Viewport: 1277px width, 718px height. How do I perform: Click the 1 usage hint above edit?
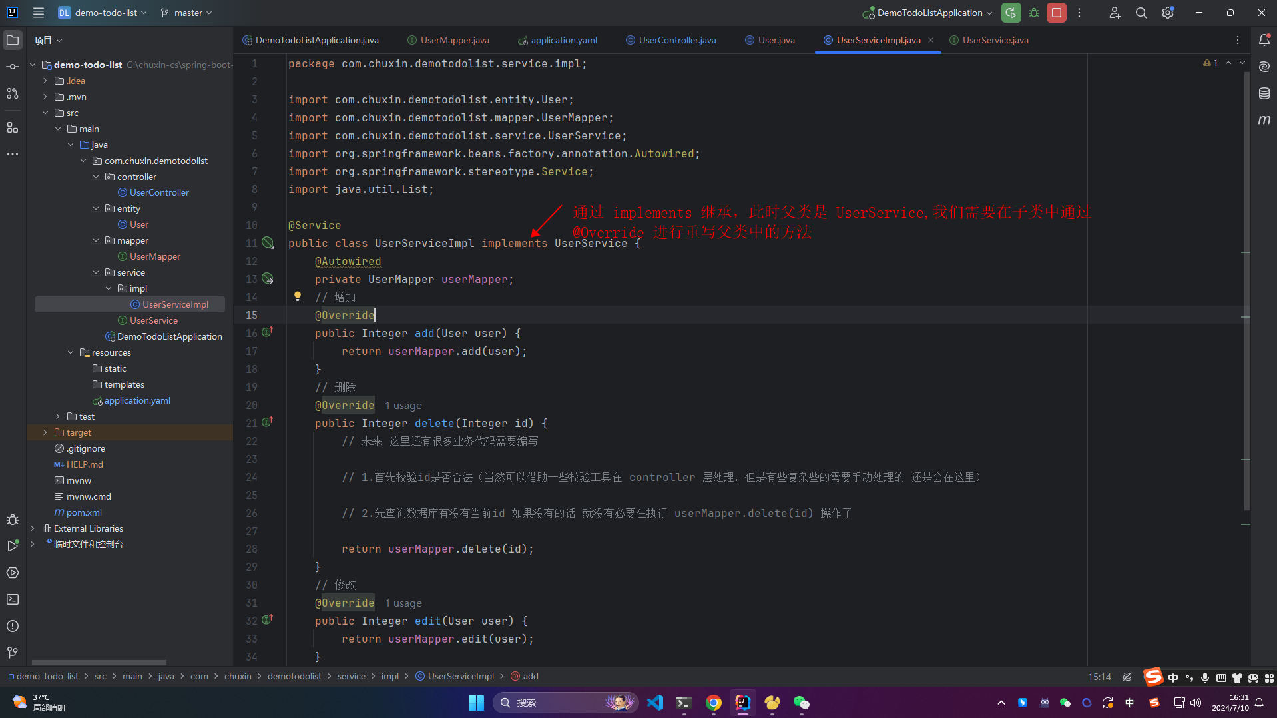point(403,603)
